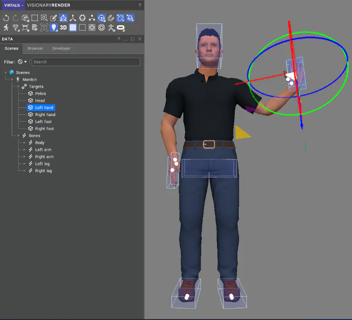
Task: Expand the Left arm bone node
Action: [24, 150]
